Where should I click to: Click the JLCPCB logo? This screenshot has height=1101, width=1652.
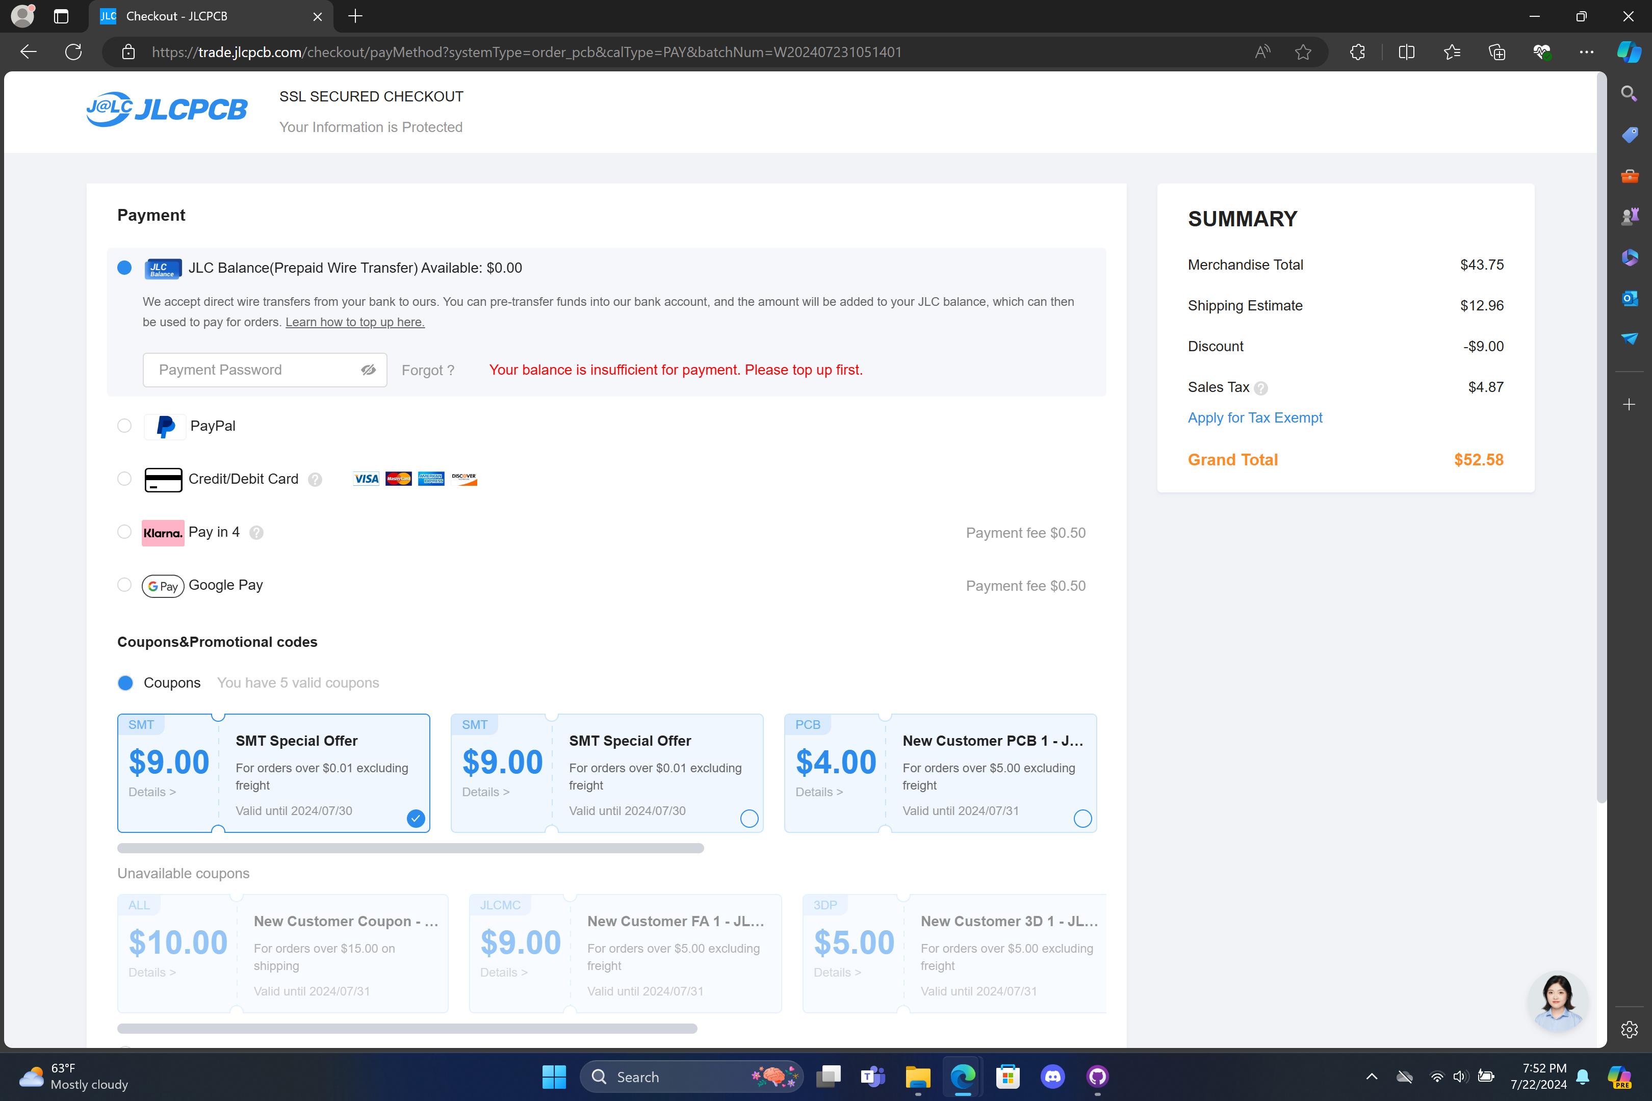click(166, 110)
